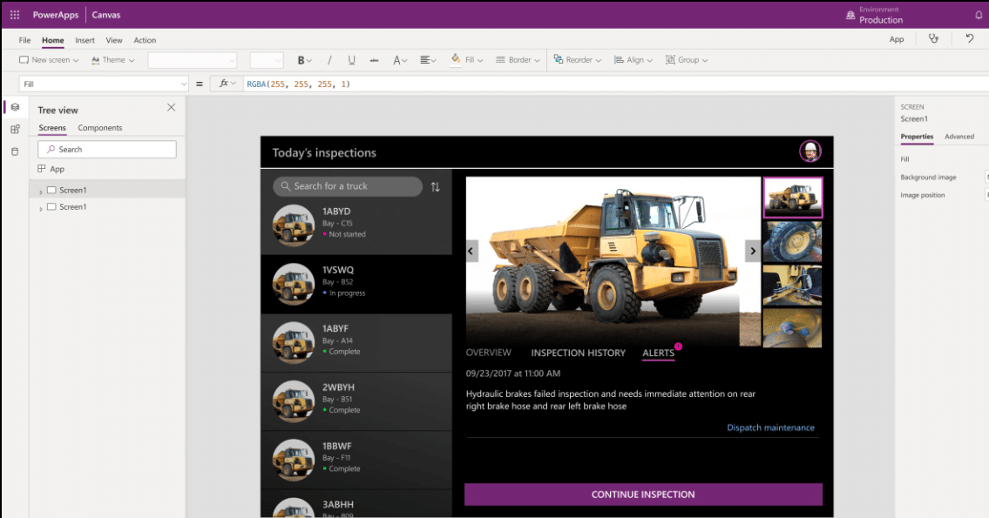Screen dimensions: 989x518
Task: Toggle strikethrough formatting
Action: [374, 60]
